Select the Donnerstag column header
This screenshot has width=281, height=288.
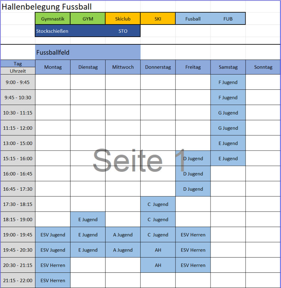pos(158,67)
